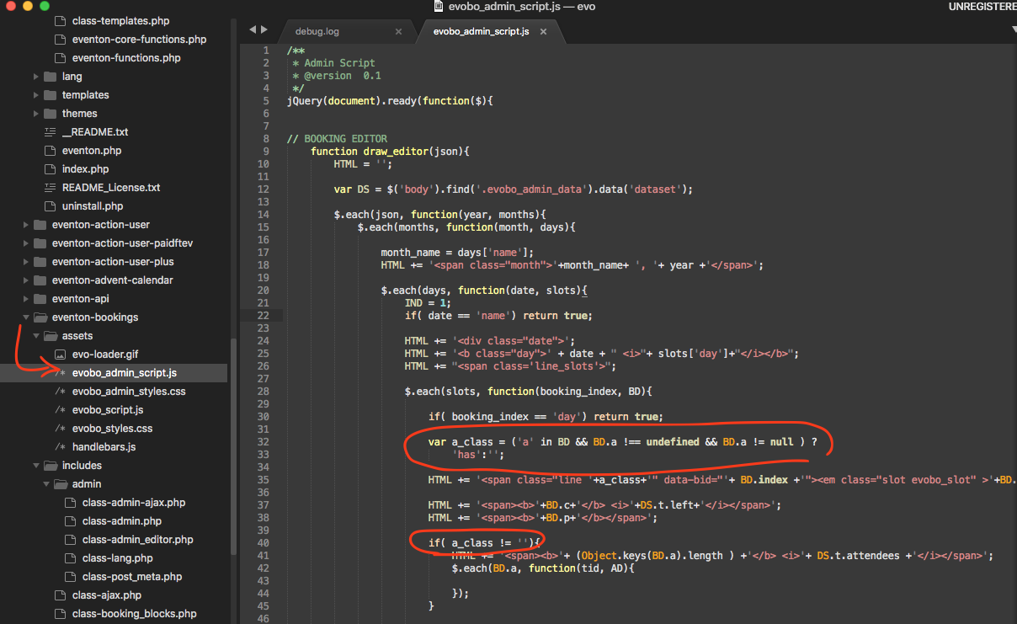Open evo-loader.gif image file
The height and width of the screenshot is (624, 1017).
pyautogui.click(x=105, y=355)
